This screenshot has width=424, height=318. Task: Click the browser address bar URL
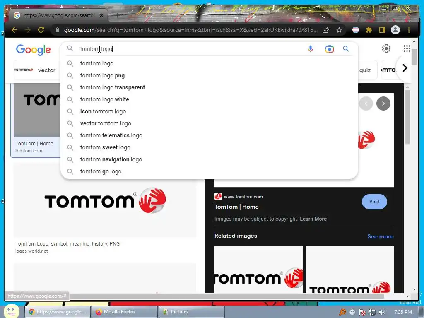pos(190,30)
